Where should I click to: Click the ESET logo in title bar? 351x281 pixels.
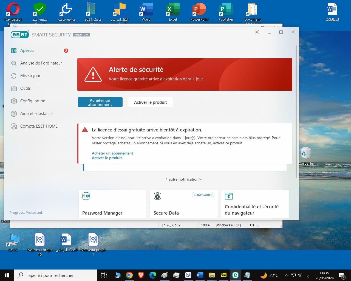click(20, 35)
